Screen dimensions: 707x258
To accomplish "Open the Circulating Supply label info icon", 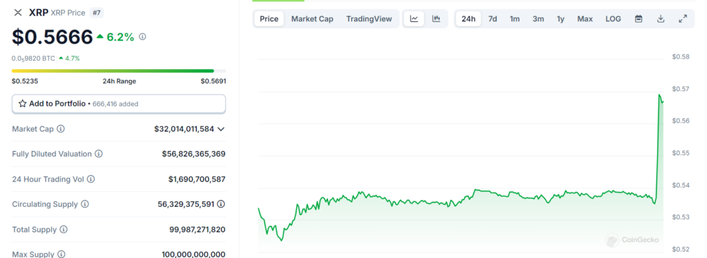I will pos(85,204).
